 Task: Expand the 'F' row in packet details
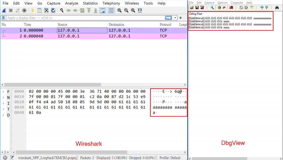click(x=3, y=92)
